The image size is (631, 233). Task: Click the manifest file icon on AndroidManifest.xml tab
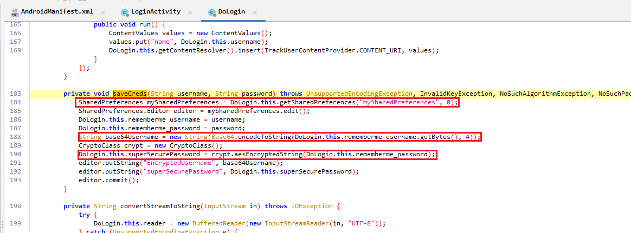click(14, 12)
